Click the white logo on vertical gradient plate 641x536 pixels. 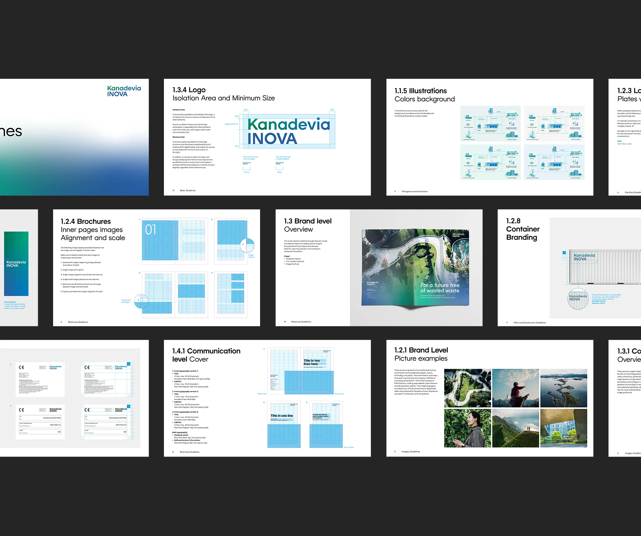point(16,263)
